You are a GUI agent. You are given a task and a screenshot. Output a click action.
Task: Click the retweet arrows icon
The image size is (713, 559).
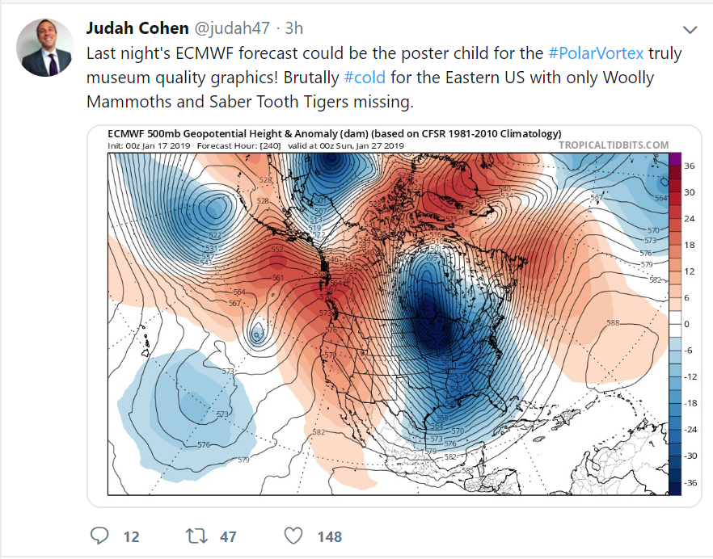[x=197, y=536]
